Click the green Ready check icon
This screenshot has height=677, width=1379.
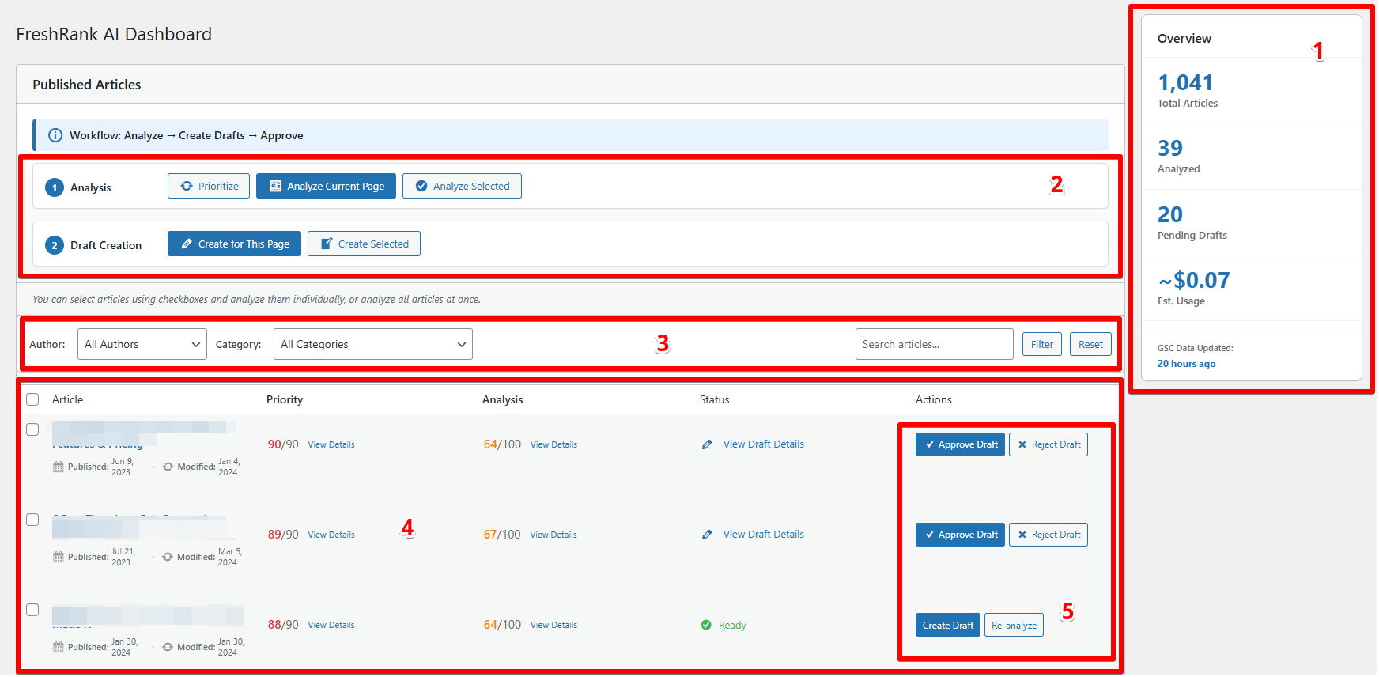tap(706, 625)
